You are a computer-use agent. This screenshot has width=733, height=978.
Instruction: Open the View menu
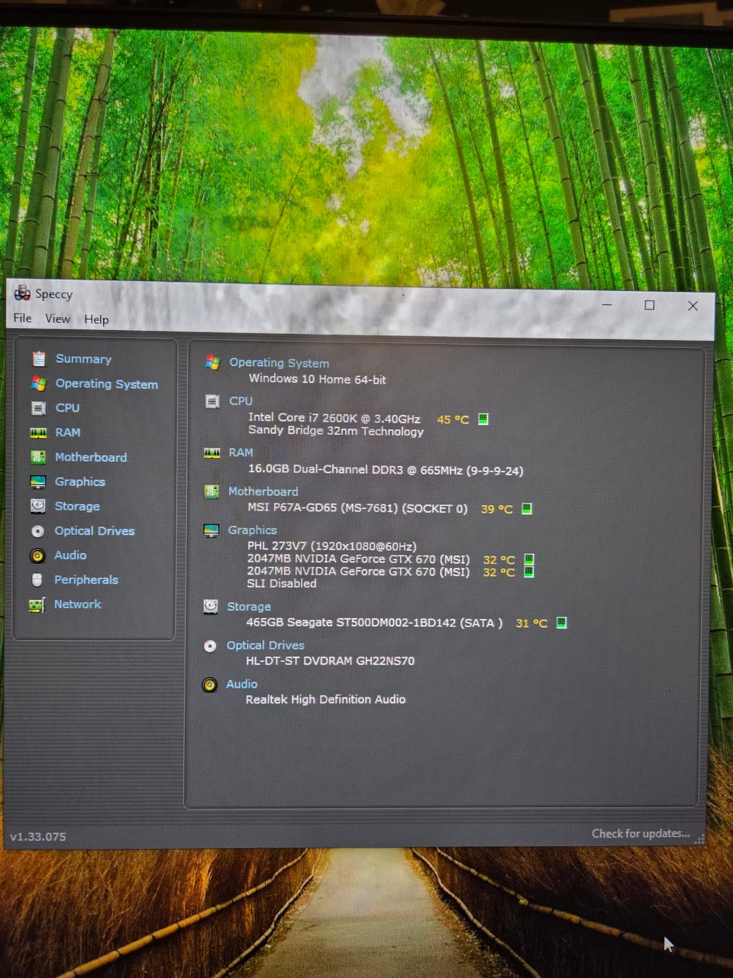pyautogui.click(x=57, y=319)
